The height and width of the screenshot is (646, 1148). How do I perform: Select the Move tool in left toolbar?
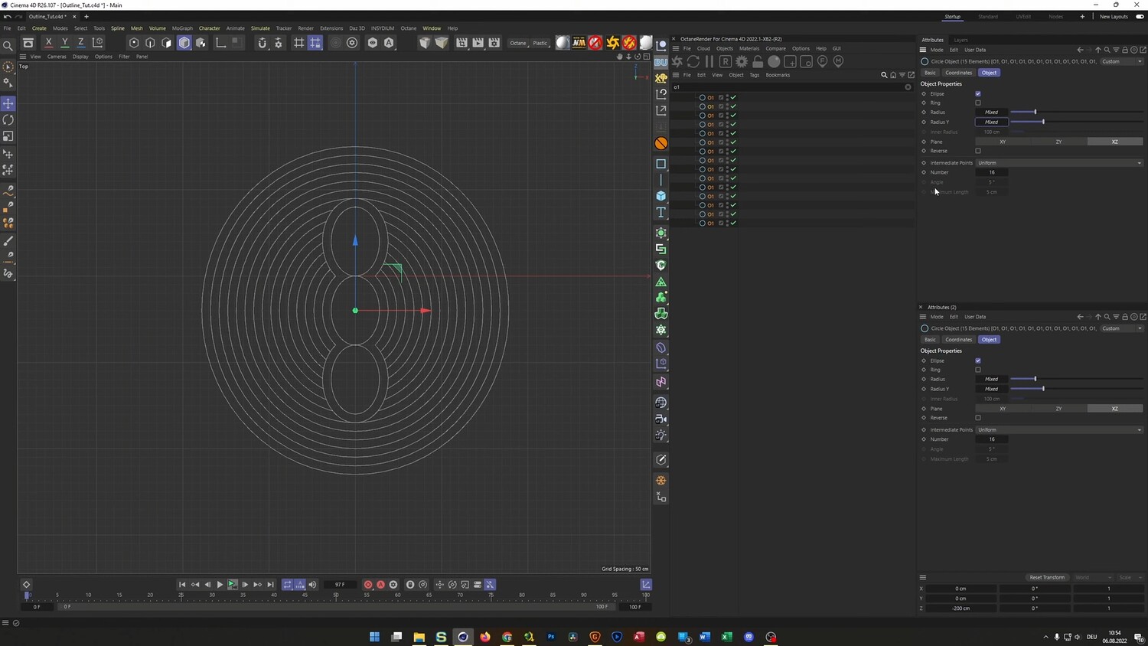(8, 103)
